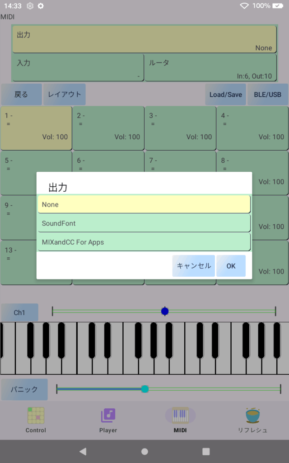Tap the レイアウト layout button
Image resolution: width=289 pixels, height=463 pixels.
[x=64, y=94]
